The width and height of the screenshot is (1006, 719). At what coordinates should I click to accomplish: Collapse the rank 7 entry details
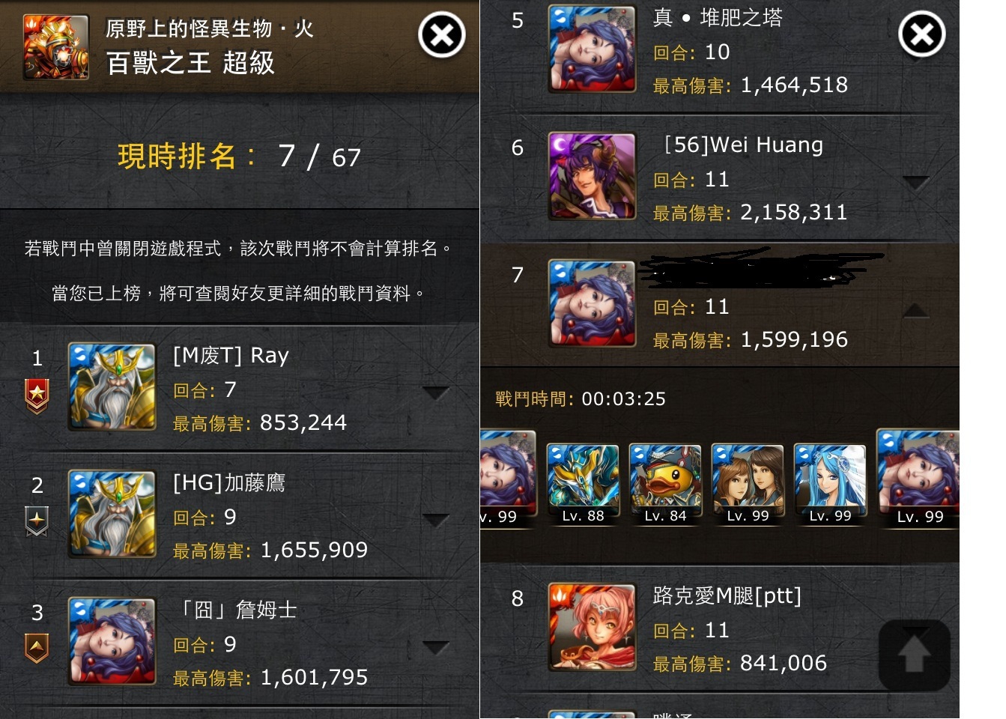[916, 310]
